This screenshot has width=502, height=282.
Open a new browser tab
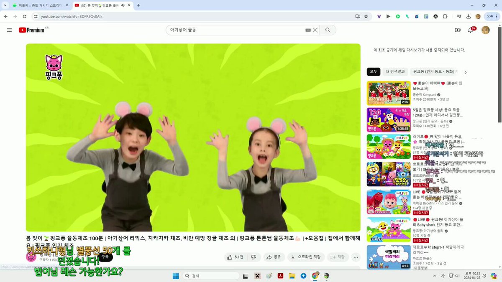pyautogui.click(x=138, y=5)
